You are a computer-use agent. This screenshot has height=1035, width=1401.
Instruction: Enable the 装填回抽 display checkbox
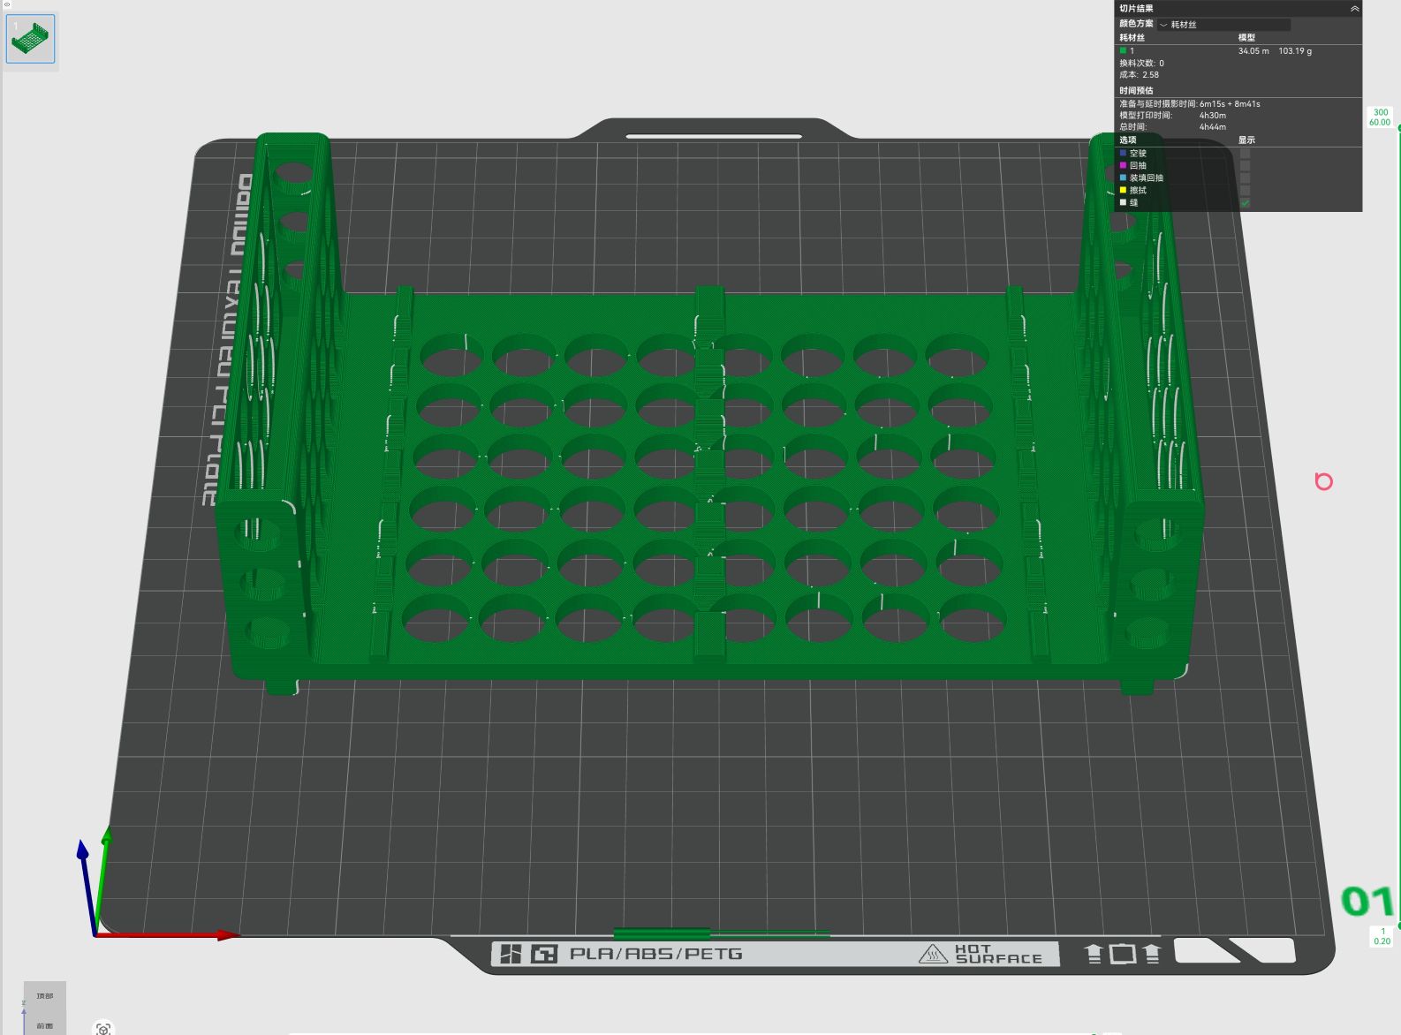click(x=1245, y=178)
